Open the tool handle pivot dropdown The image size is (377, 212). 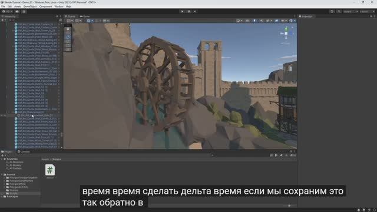[x=70, y=21]
